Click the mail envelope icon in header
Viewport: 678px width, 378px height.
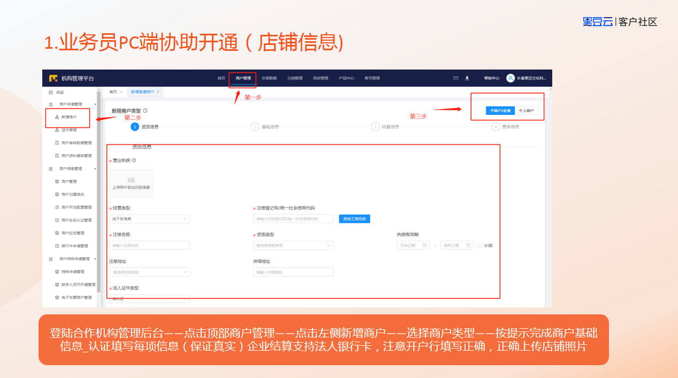pos(456,78)
